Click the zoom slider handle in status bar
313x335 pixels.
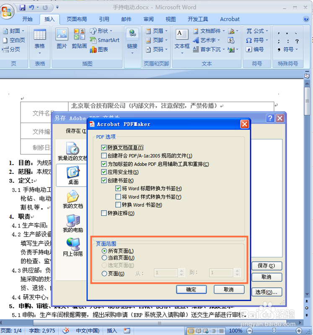pos(274,331)
